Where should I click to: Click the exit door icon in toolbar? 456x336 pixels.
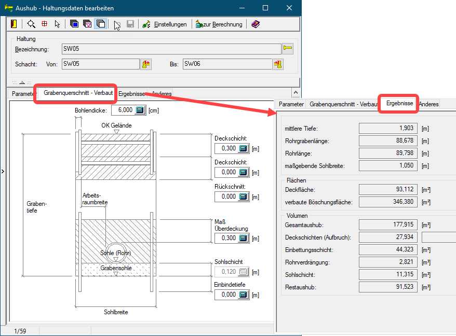14,24
